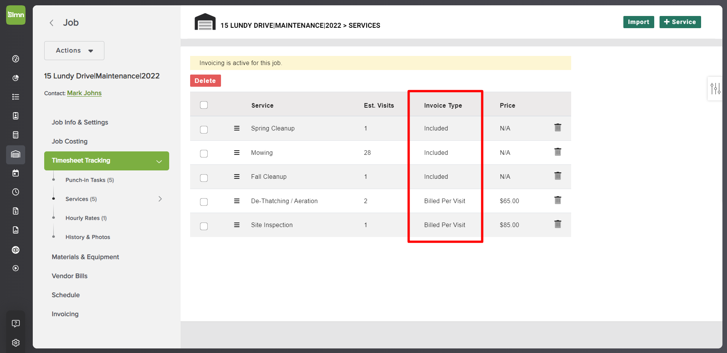
Task: Open the task list icon in sidebar
Action: 15,97
